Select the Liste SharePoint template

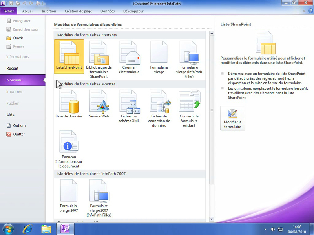pos(69,56)
